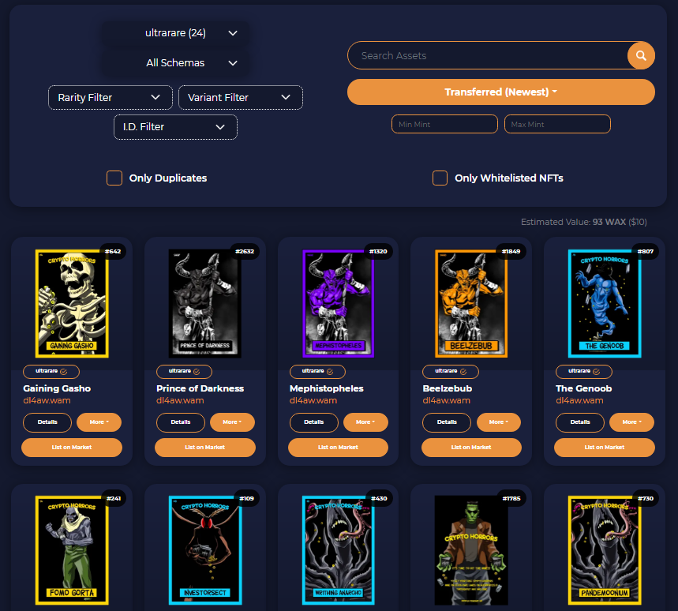
Task: Open More menu for The Genoob
Action: (631, 422)
